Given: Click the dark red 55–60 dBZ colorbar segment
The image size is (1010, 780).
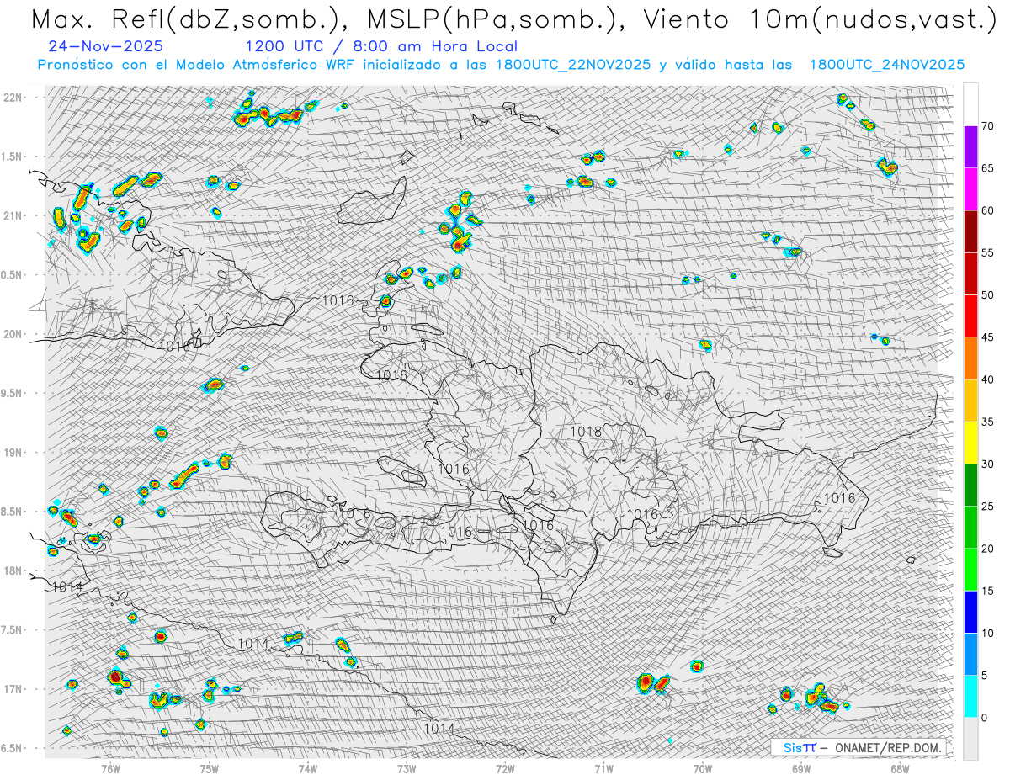Looking at the screenshot, I should (x=970, y=231).
